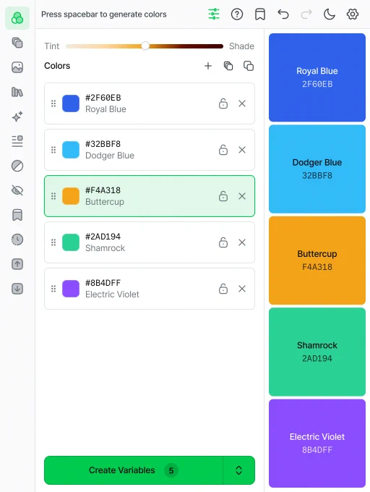This screenshot has width=370, height=492.
Task: Click the outlined copy icon beside Colors
Action: [249, 66]
